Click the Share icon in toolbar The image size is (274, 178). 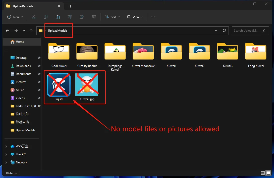point(82,17)
